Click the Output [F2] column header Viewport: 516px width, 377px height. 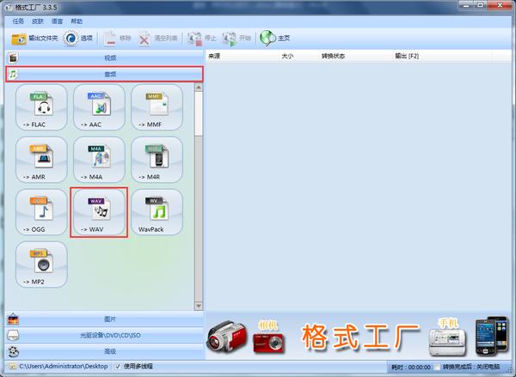(x=442, y=56)
